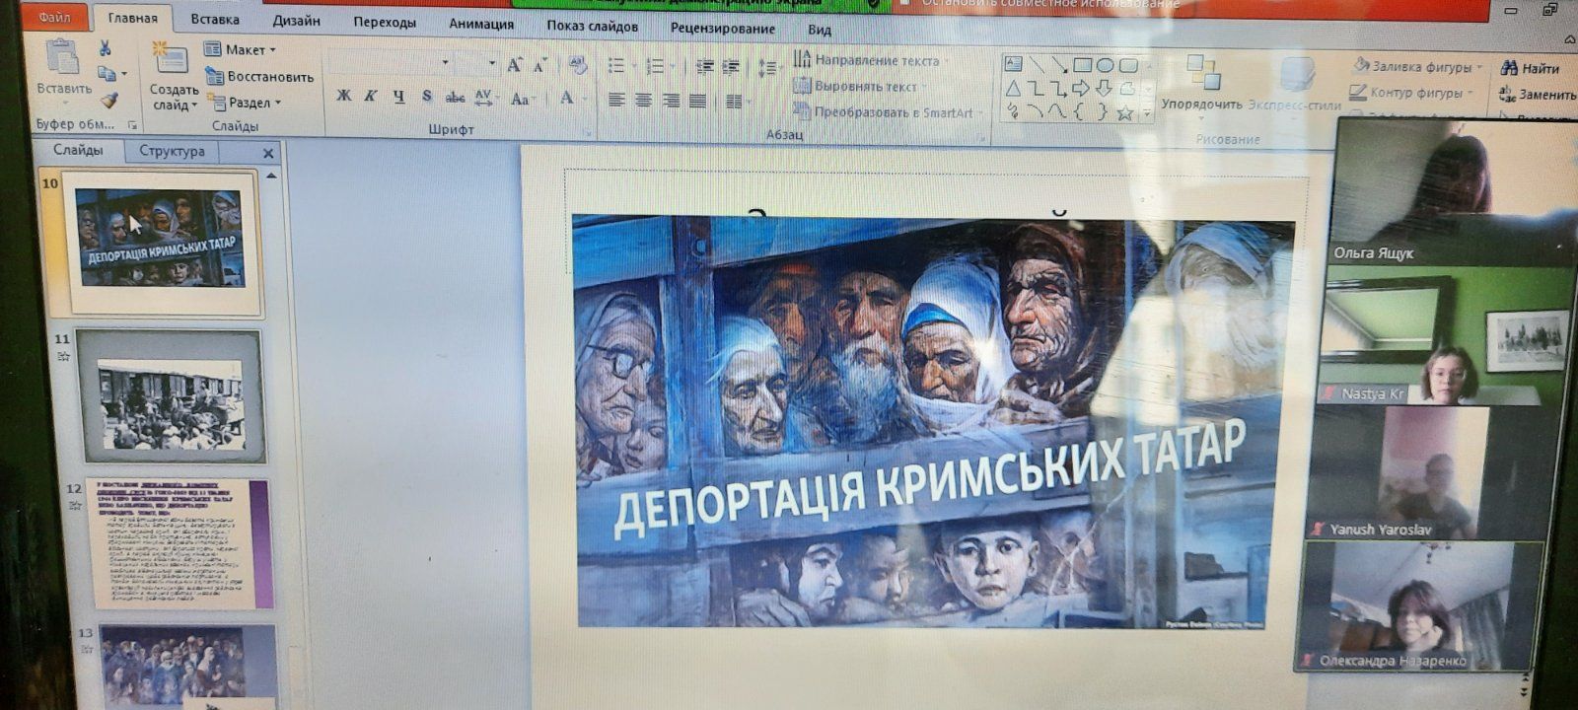Click the increase font size icon
This screenshot has width=1578, height=710.
(514, 66)
